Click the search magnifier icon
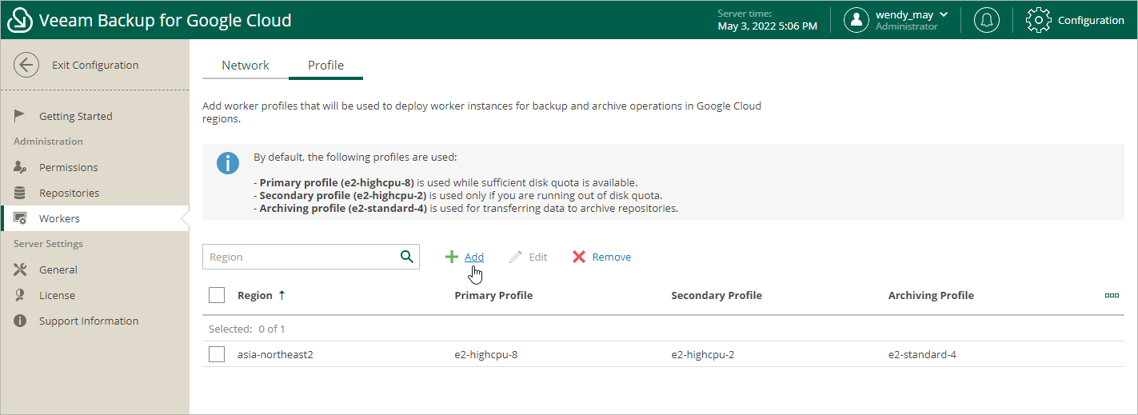 407,257
